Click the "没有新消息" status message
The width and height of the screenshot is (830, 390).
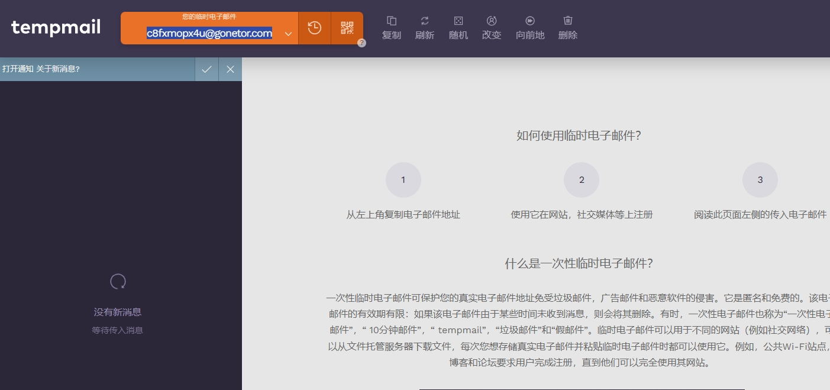coord(118,312)
